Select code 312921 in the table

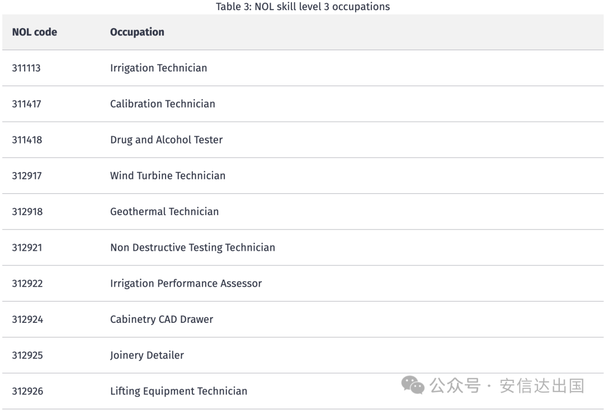click(x=27, y=247)
